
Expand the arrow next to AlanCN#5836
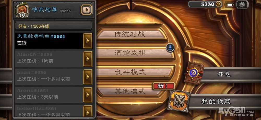tap(87, 59)
